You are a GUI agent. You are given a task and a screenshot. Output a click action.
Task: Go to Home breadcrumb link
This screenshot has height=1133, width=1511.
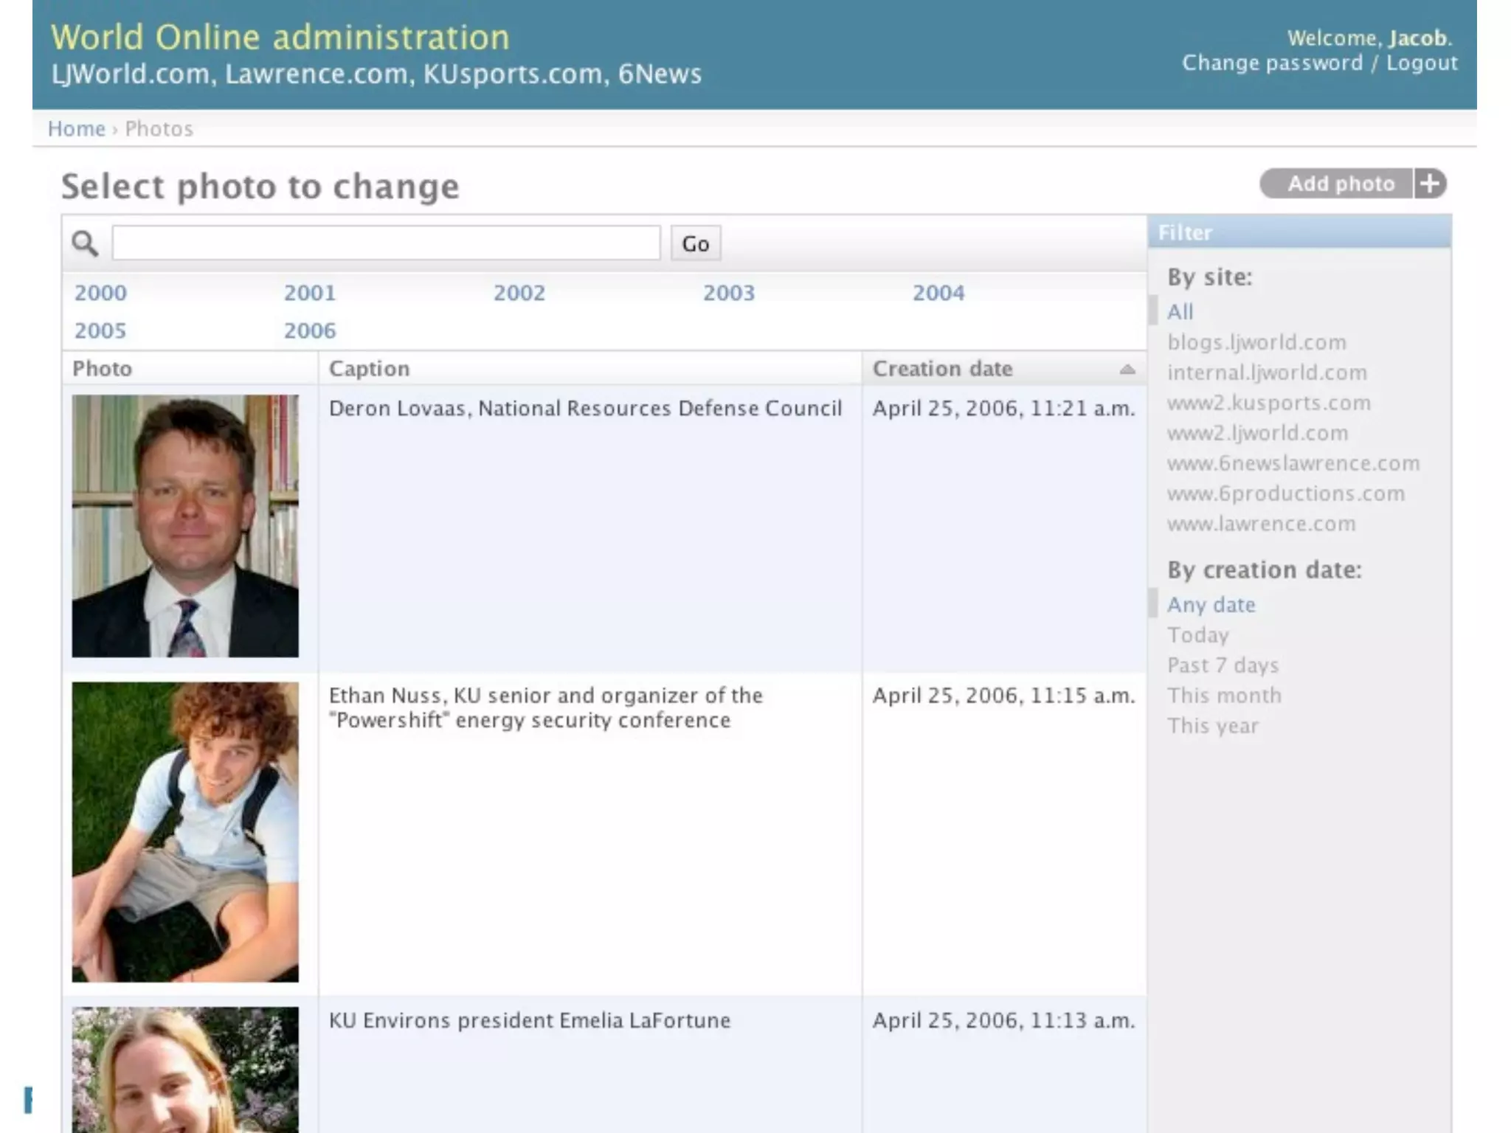(x=76, y=128)
